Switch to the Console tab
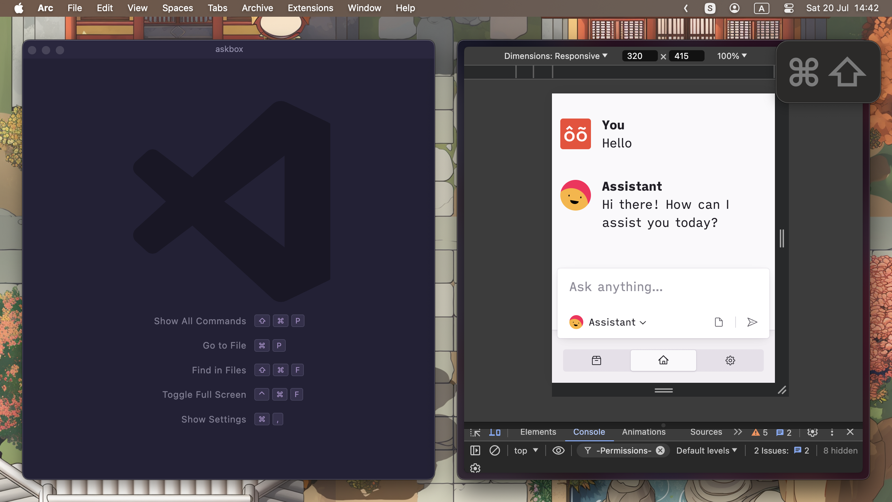 coord(589,432)
